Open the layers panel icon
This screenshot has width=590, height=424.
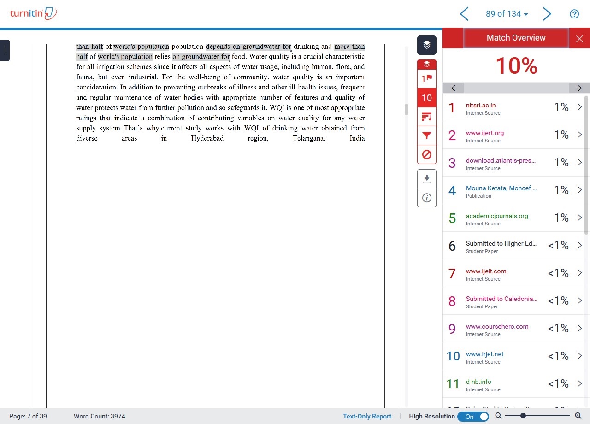pyautogui.click(x=426, y=45)
